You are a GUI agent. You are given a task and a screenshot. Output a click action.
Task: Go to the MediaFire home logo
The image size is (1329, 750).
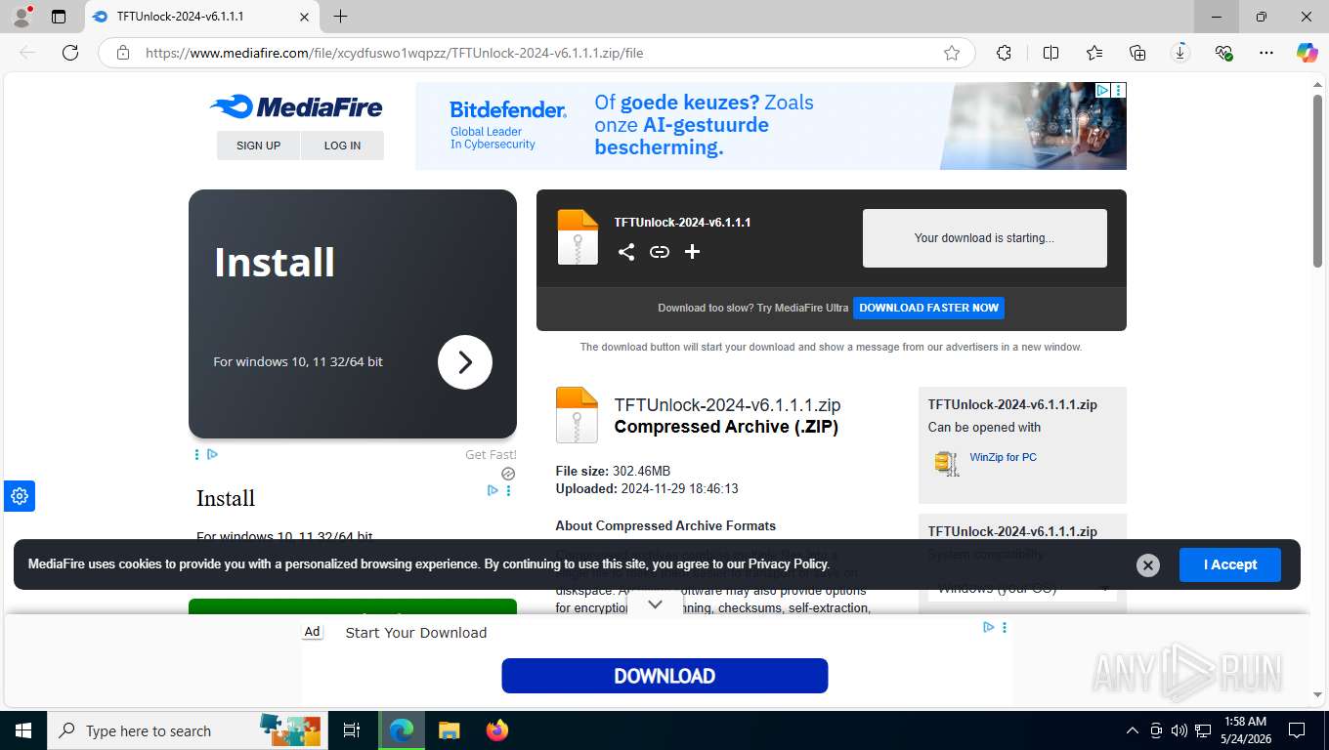point(296,106)
